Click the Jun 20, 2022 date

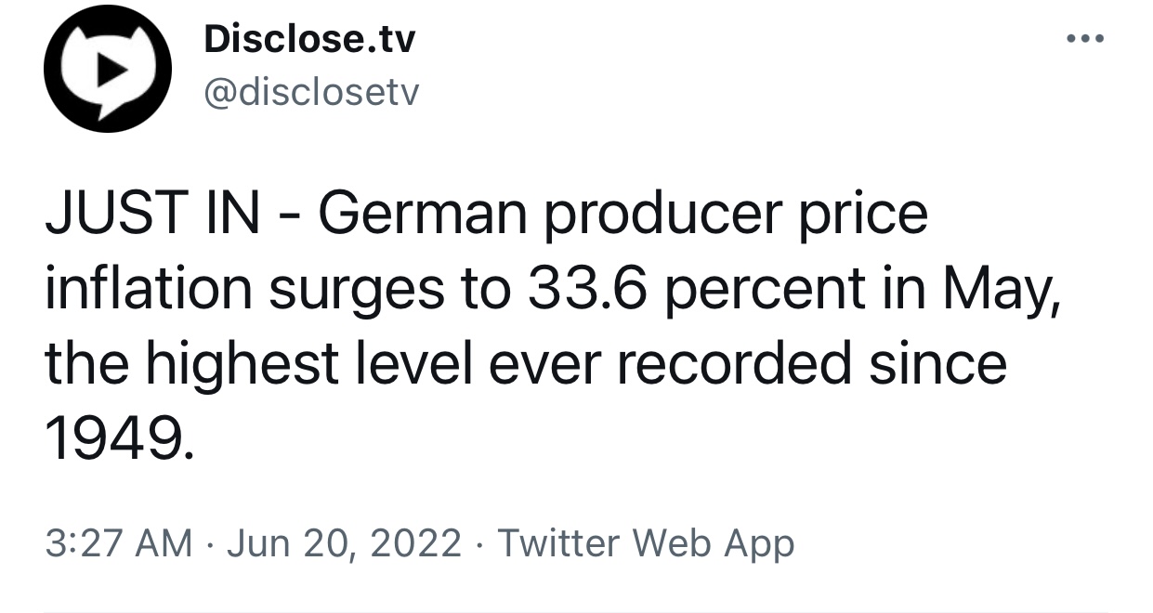[344, 542]
